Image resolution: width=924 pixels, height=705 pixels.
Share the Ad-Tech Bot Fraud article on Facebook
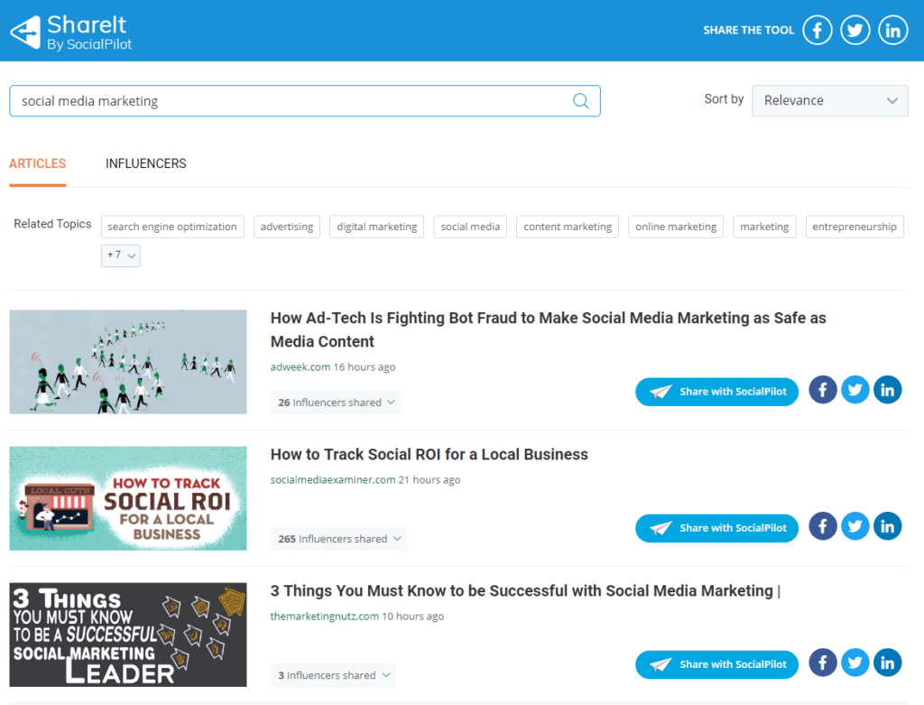(823, 390)
